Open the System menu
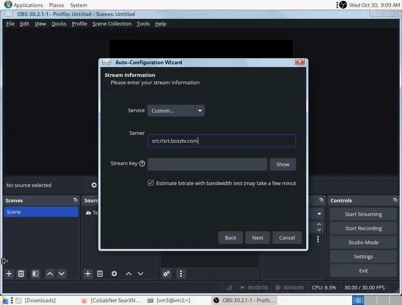This screenshot has width=402, height=305. click(x=79, y=5)
